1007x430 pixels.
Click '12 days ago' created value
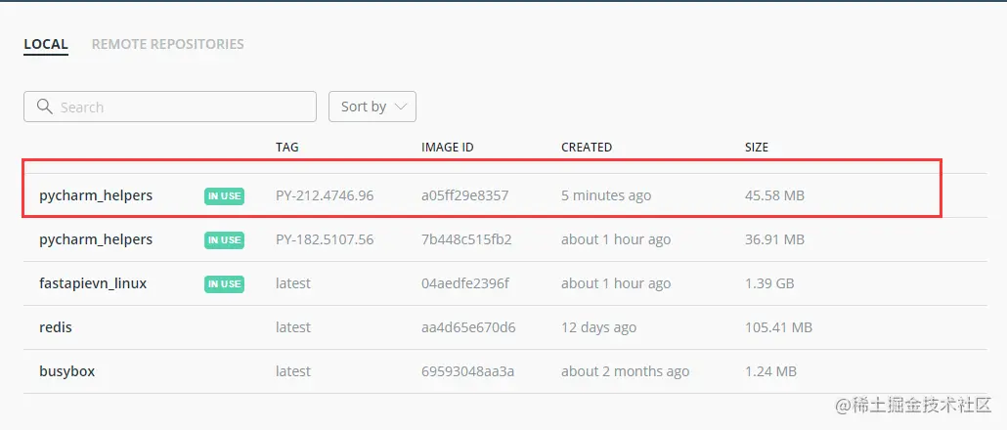(598, 327)
